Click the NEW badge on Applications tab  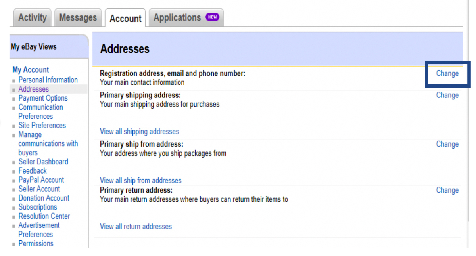212,17
